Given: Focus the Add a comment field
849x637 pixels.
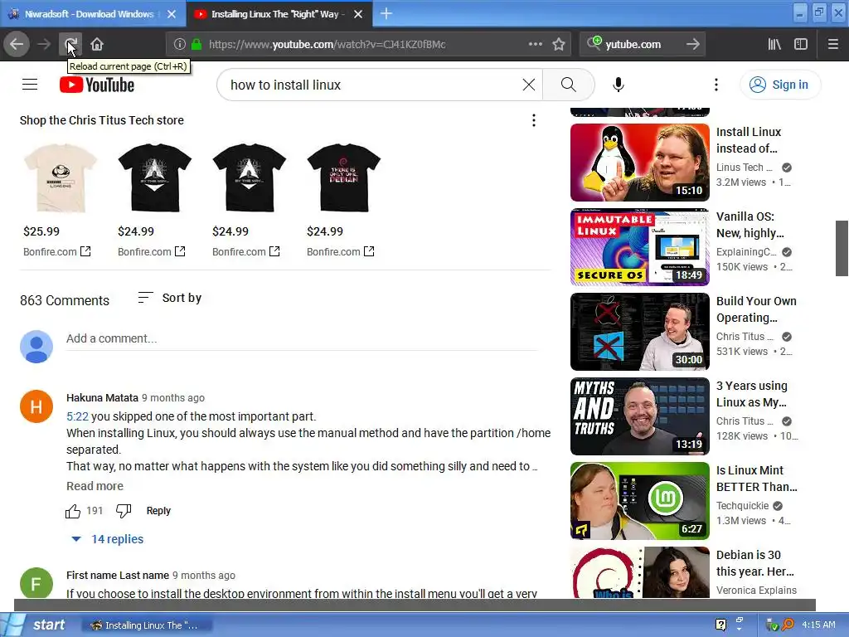Looking at the screenshot, I should [302, 338].
